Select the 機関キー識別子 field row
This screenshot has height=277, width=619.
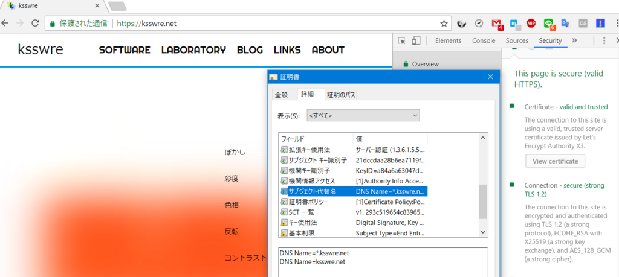[x=354, y=171]
